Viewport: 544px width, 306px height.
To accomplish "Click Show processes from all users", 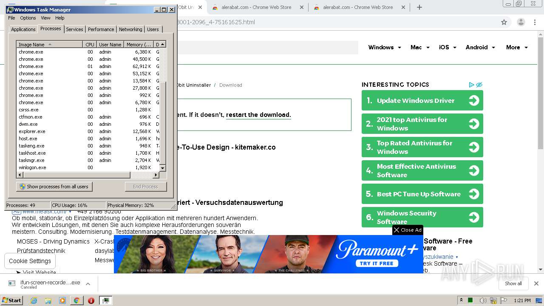I will (x=54, y=187).
